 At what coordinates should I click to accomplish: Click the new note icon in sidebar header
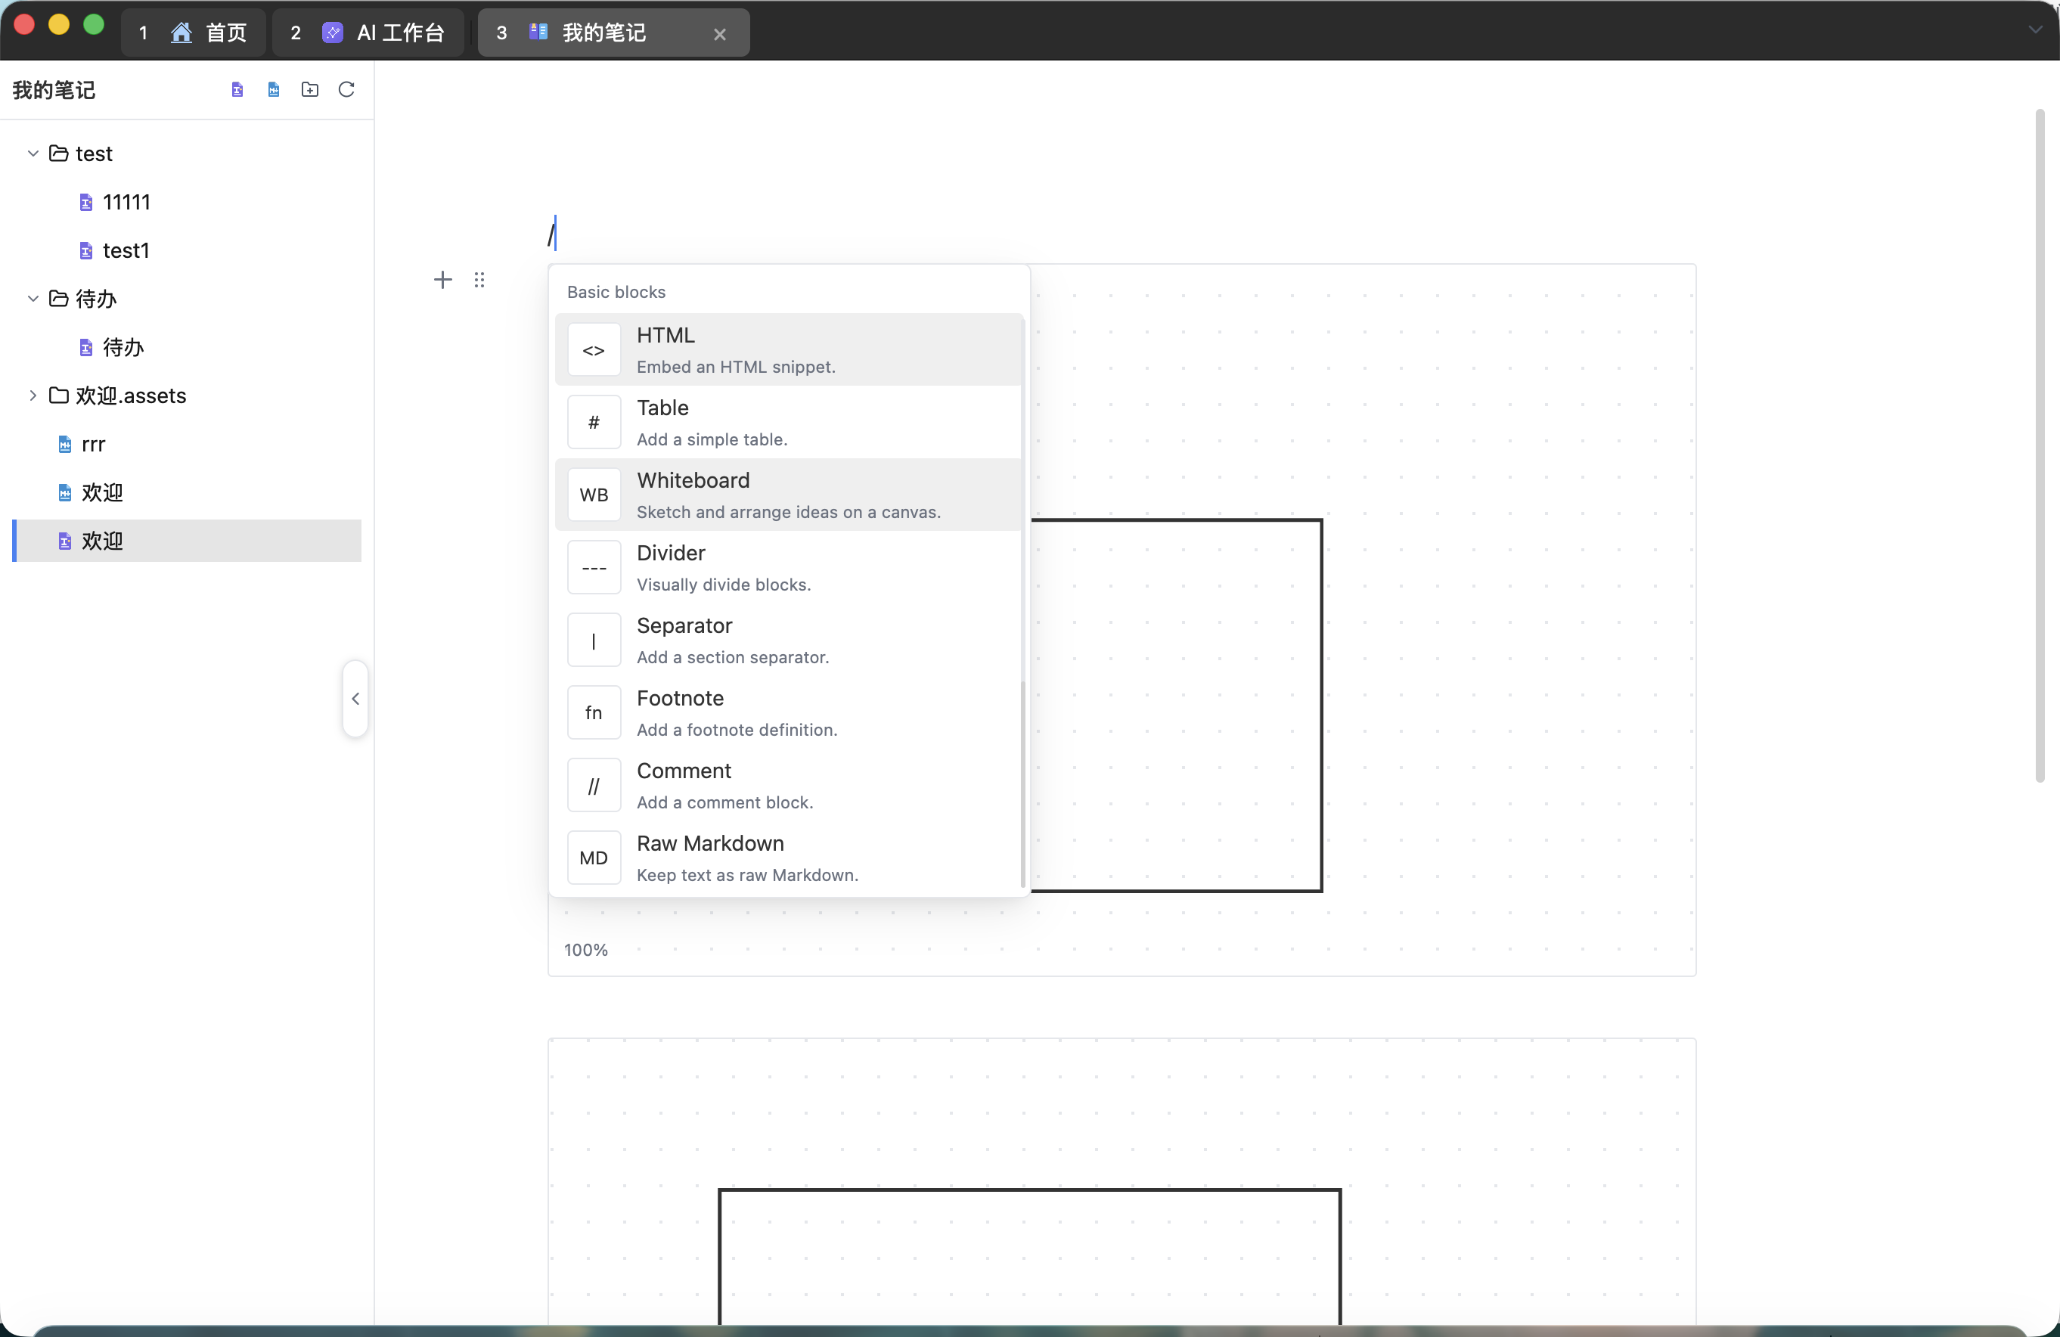[x=237, y=90]
